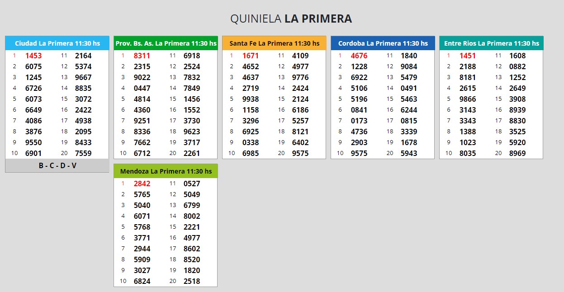Select Cordoba's red first-place number 4676

coord(359,56)
